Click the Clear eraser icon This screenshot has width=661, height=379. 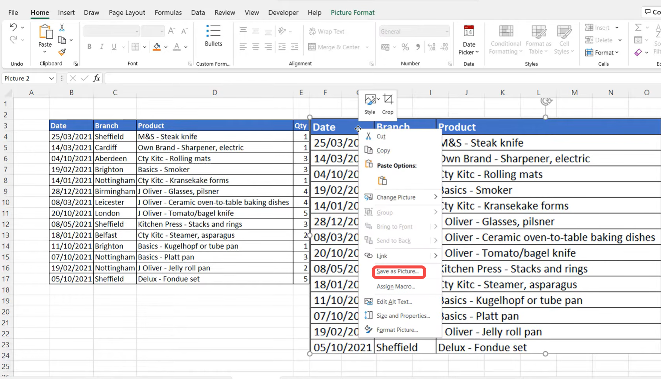point(638,53)
